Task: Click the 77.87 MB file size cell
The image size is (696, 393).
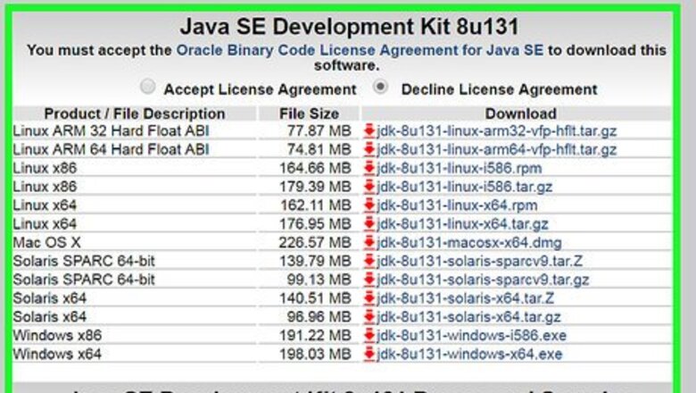Action: [x=319, y=131]
